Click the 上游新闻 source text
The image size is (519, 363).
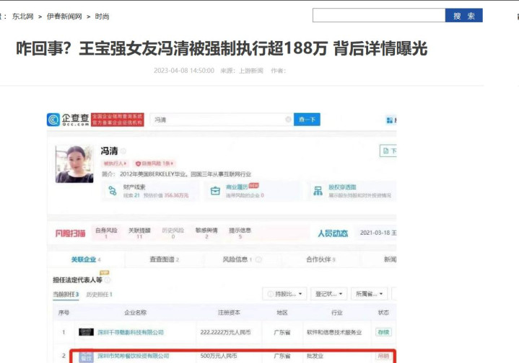pos(251,71)
